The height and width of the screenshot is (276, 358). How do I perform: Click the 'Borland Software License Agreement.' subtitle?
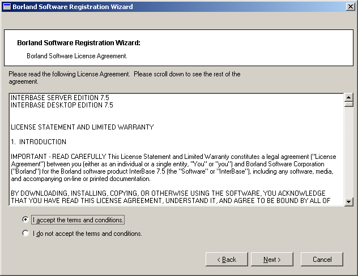pyautogui.click(x=77, y=56)
